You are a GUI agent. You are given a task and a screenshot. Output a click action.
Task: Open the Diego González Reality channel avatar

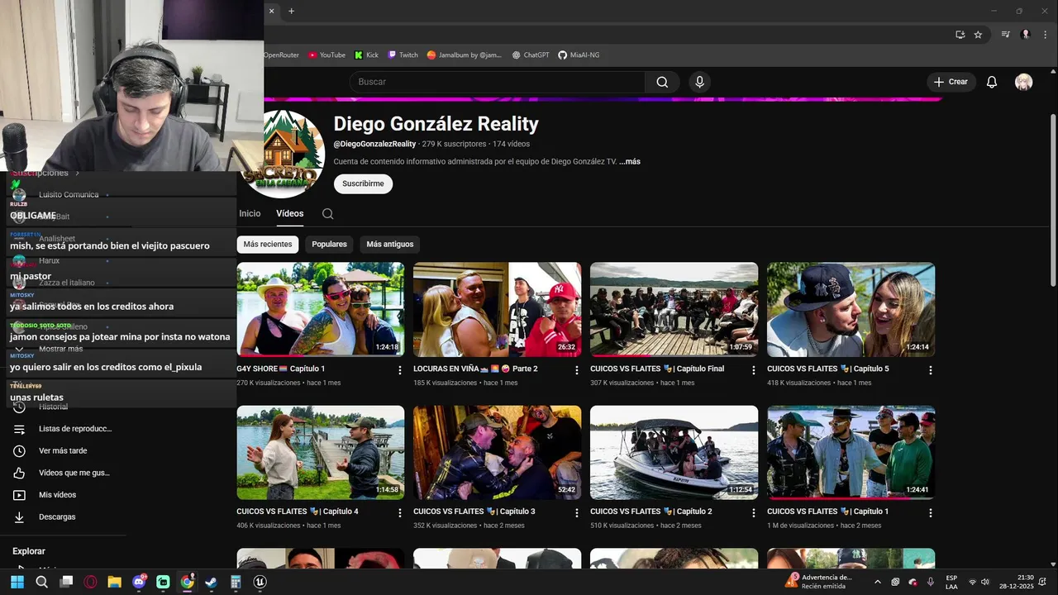tap(284, 154)
